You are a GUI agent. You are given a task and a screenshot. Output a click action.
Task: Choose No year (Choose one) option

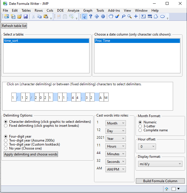[x=6, y=148]
